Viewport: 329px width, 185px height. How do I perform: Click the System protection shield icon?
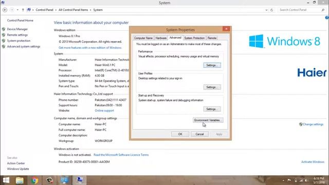coord(4,41)
